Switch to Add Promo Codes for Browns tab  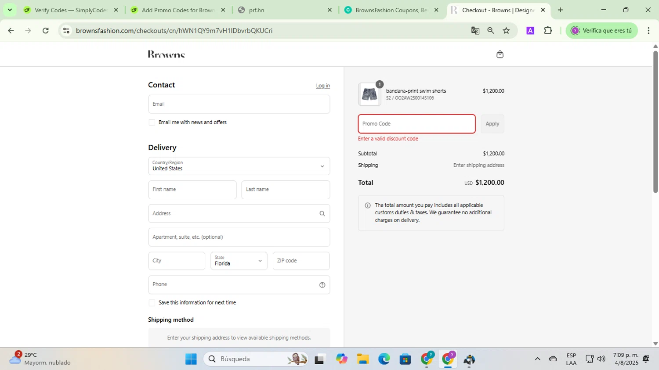tap(178, 10)
